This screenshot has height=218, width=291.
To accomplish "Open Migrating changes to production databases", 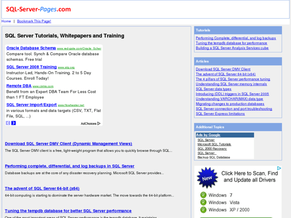I will pos(230,104).
